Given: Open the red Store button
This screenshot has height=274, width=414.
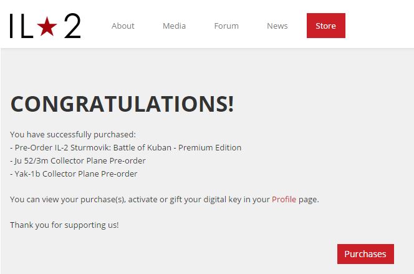Looking at the screenshot, I should 325,26.
